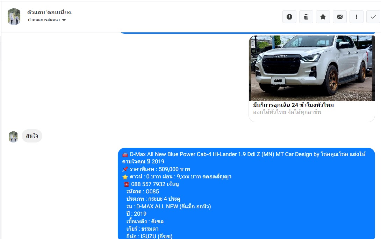Viewport: 381px width, 239px height.
Task: Click the ดาวน์ : 0 บาท installment line
Action: pyautogui.click(x=177, y=177)
